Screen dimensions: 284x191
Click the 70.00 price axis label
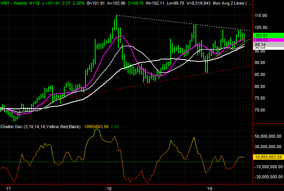point(260,110)
